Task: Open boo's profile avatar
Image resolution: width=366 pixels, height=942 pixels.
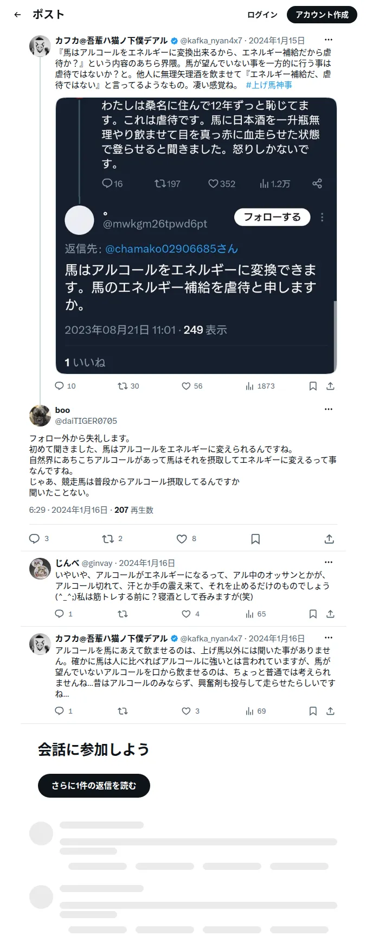Action: 40,416
